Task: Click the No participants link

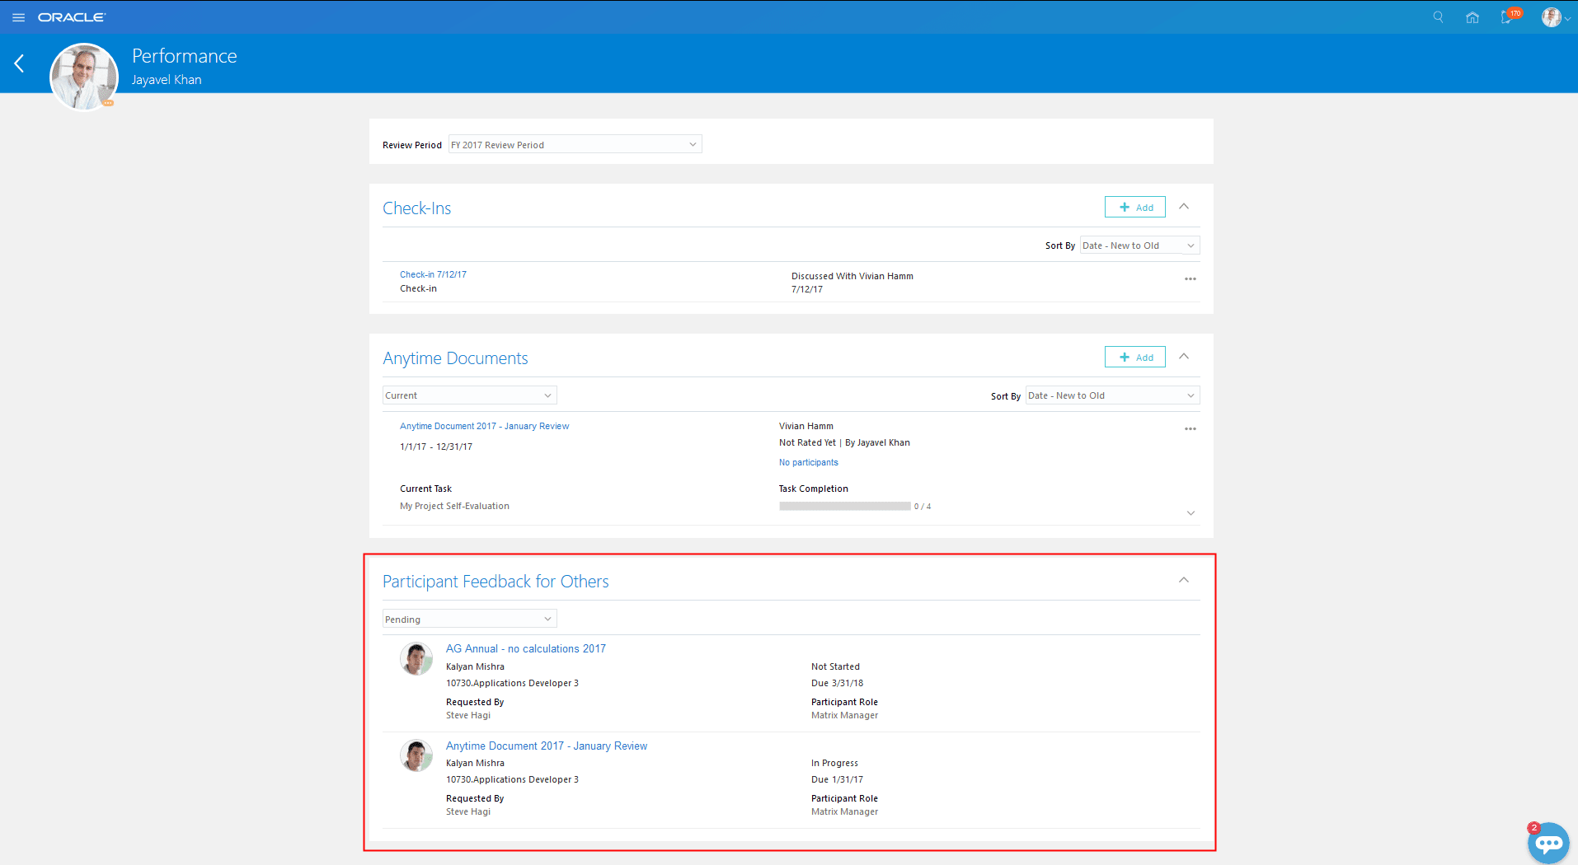Action: pyautogui.click(x=808, y=462)
